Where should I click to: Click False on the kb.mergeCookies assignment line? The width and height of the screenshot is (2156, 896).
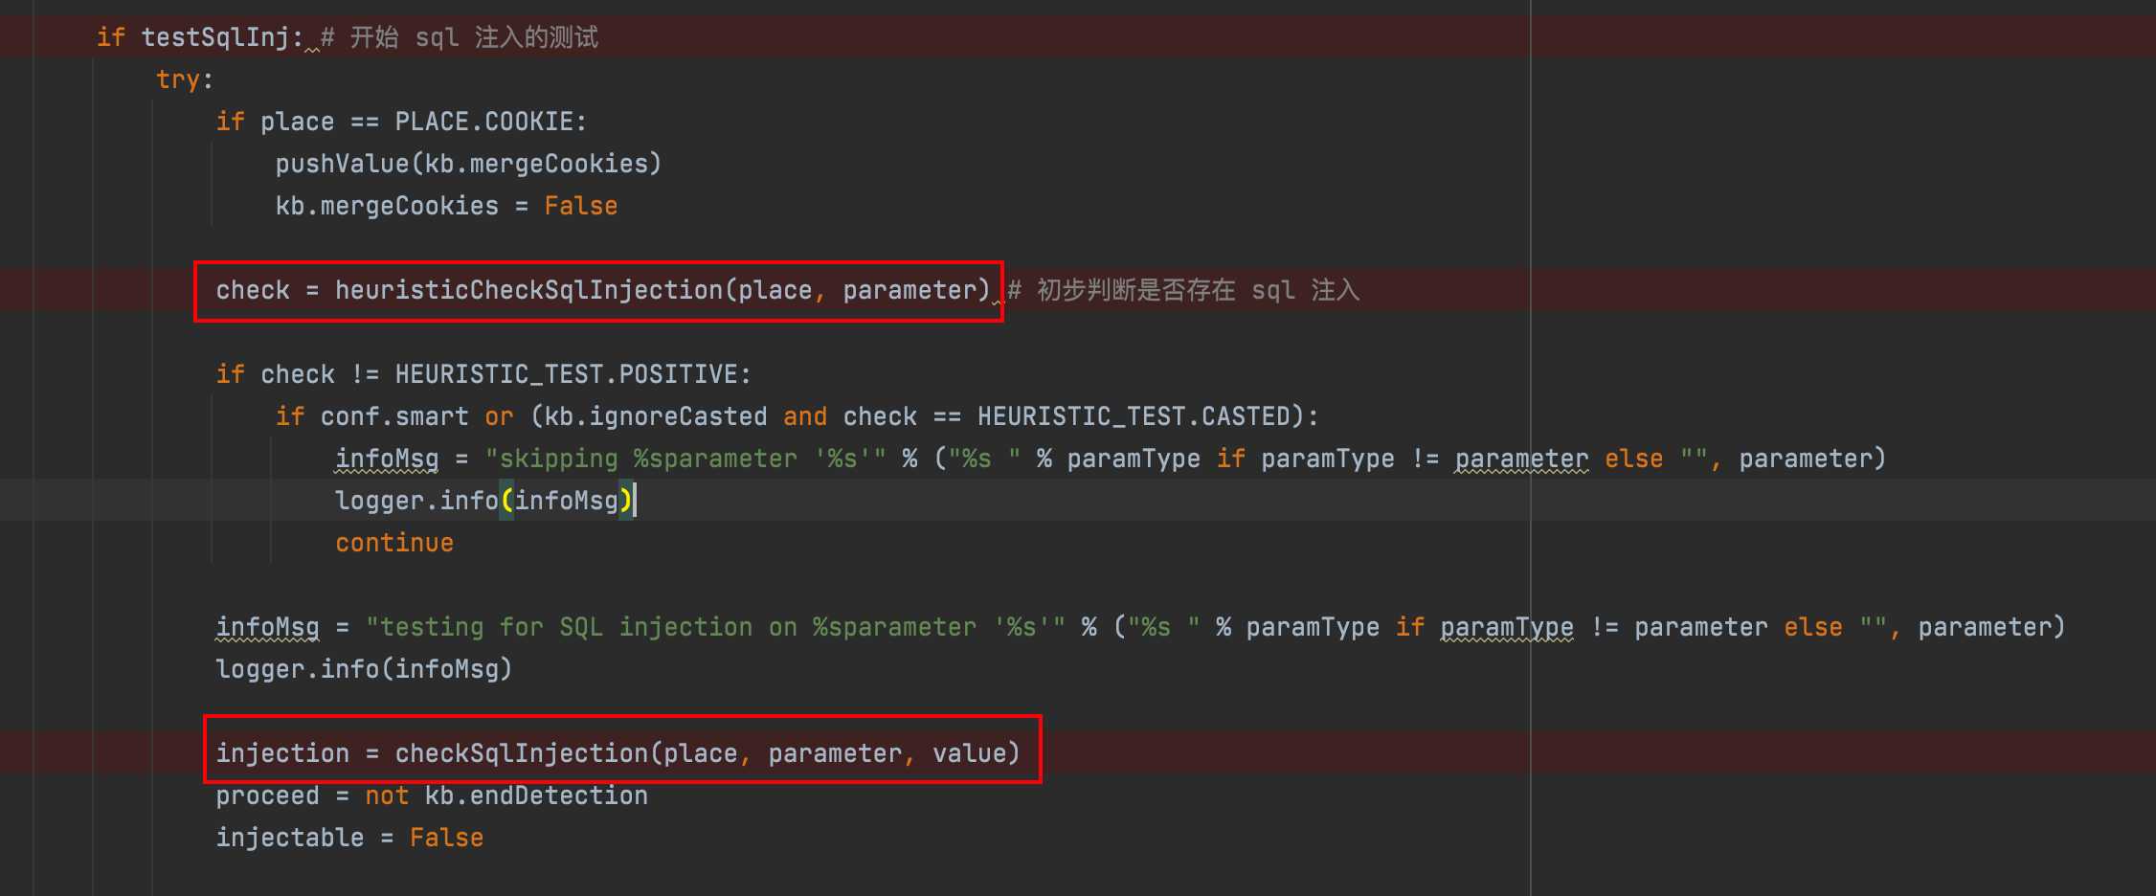click(x=580, y=206)
